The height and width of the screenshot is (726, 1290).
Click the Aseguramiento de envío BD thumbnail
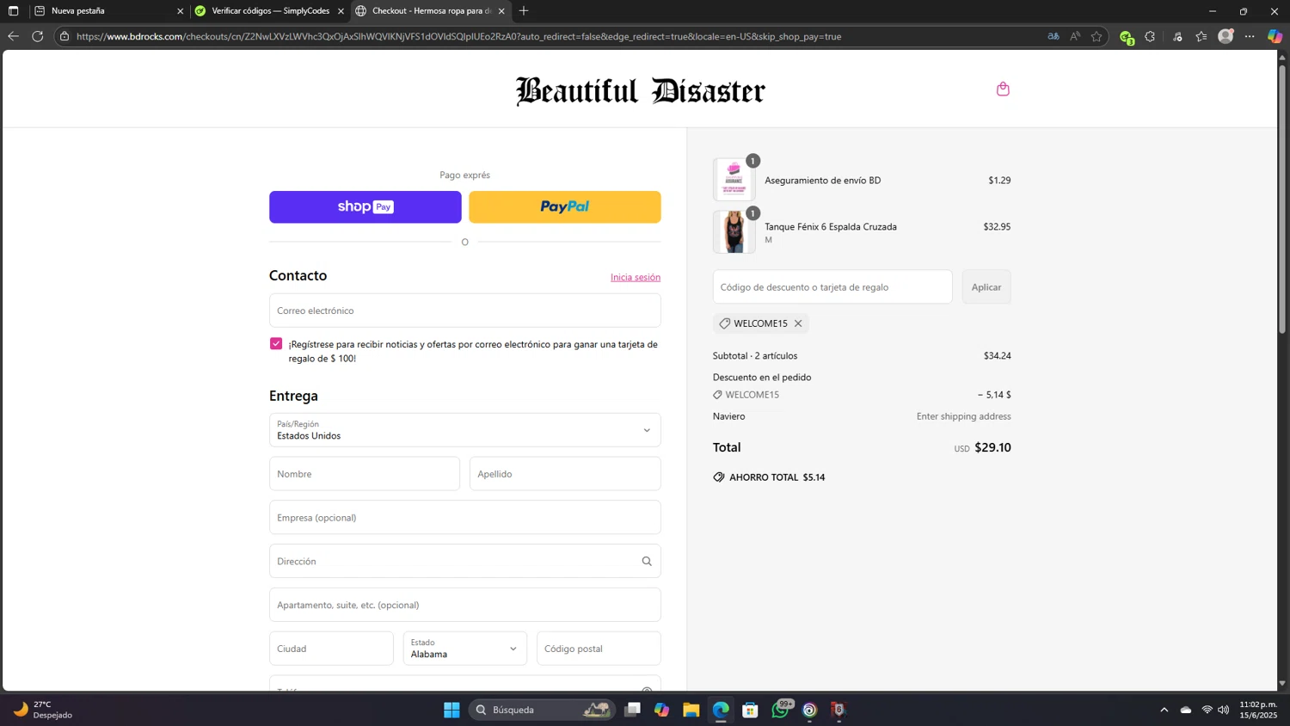click(x=734, y=180)
